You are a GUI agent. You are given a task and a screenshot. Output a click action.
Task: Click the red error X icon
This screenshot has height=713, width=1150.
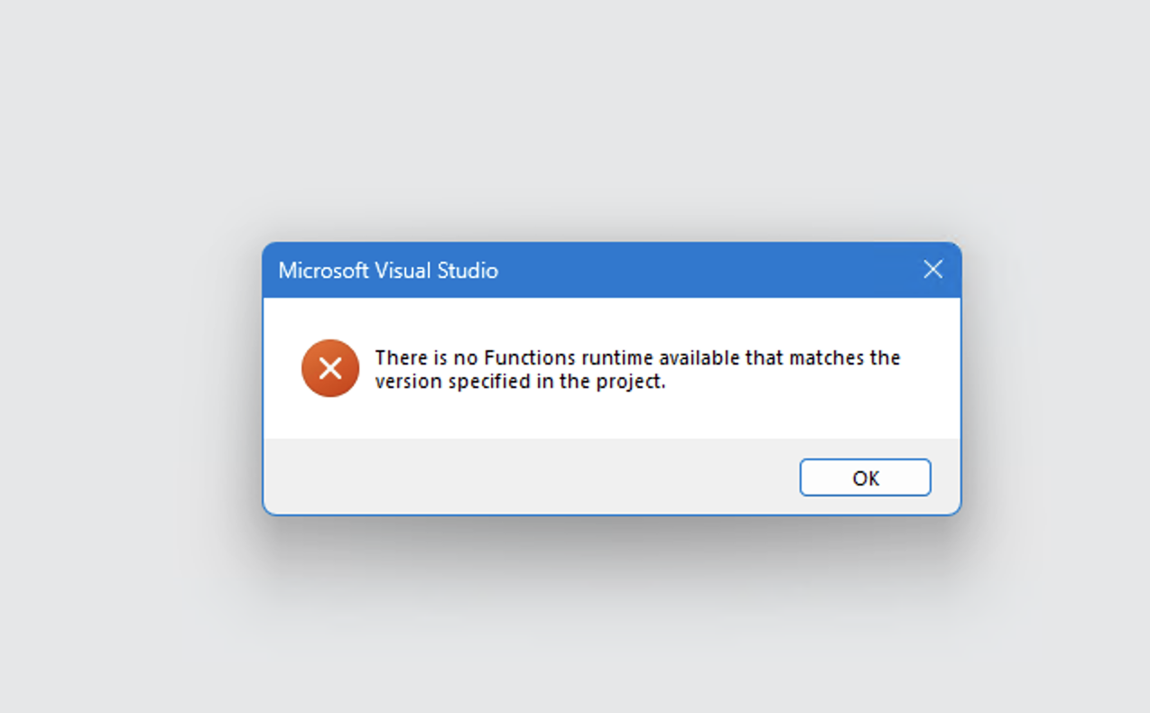(330, 368)
